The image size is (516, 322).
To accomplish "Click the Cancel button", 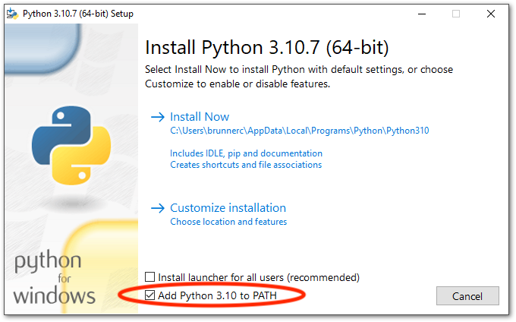I will tap(467, 295).
